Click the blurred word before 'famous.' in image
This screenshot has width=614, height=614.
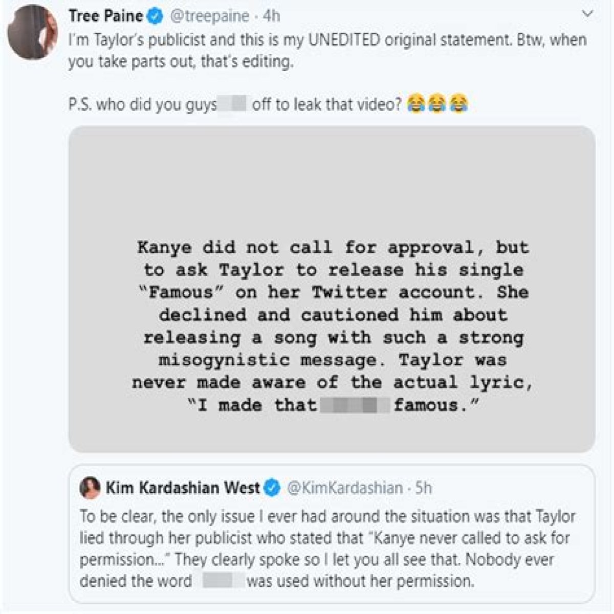point(354,406)
